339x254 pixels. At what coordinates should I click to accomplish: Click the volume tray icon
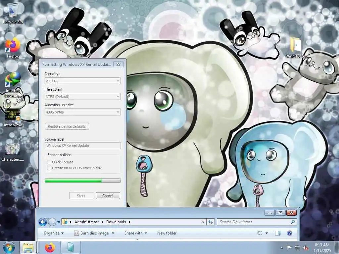(x=306, y=248)
